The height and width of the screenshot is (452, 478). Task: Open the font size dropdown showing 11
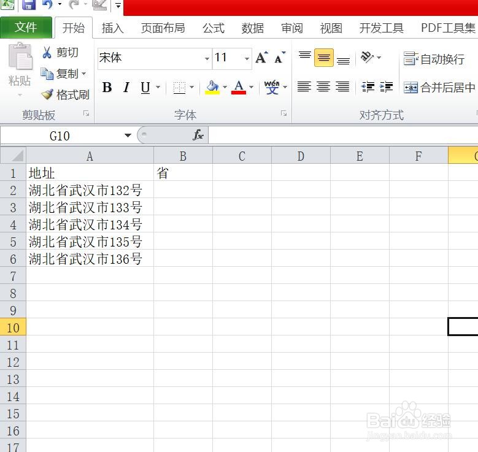pyautogui.click(x=247, y=58)
